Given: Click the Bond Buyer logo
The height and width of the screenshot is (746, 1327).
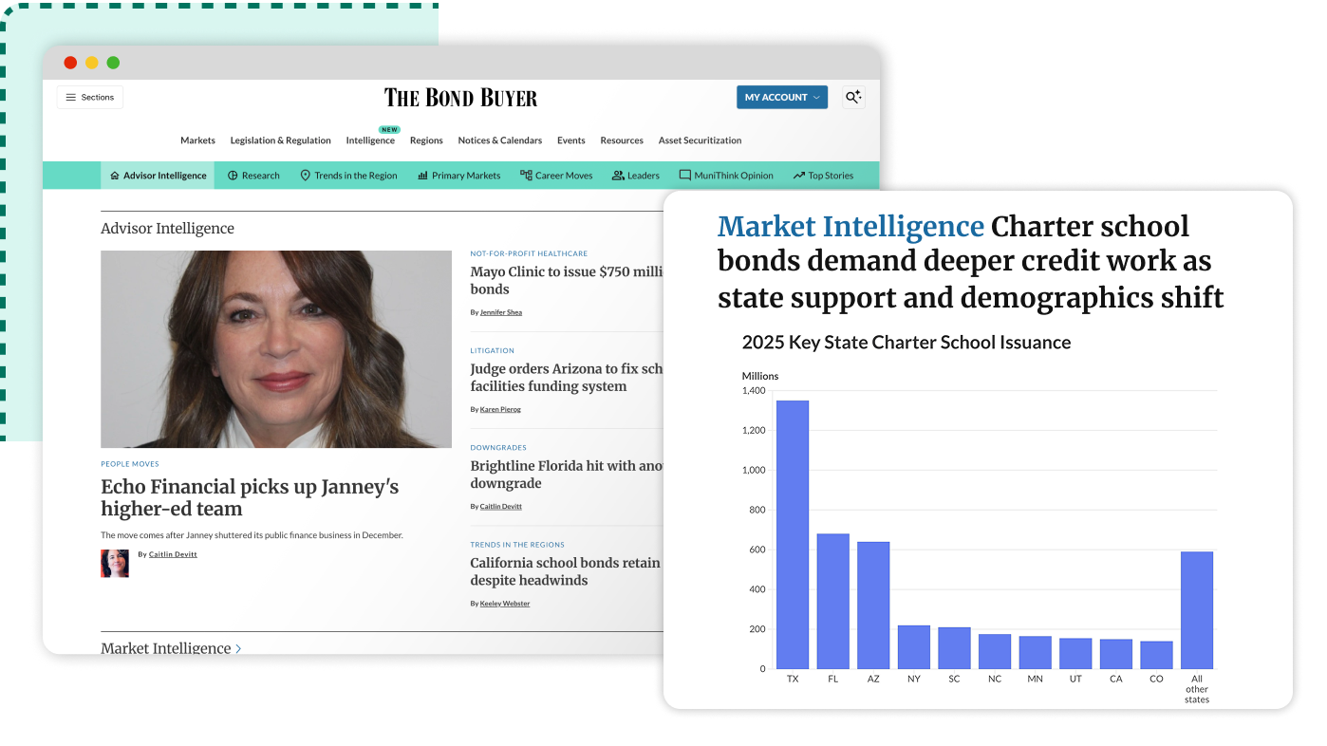Looking at the screenshot, I should pyautogui.click(x=460, y=98).
